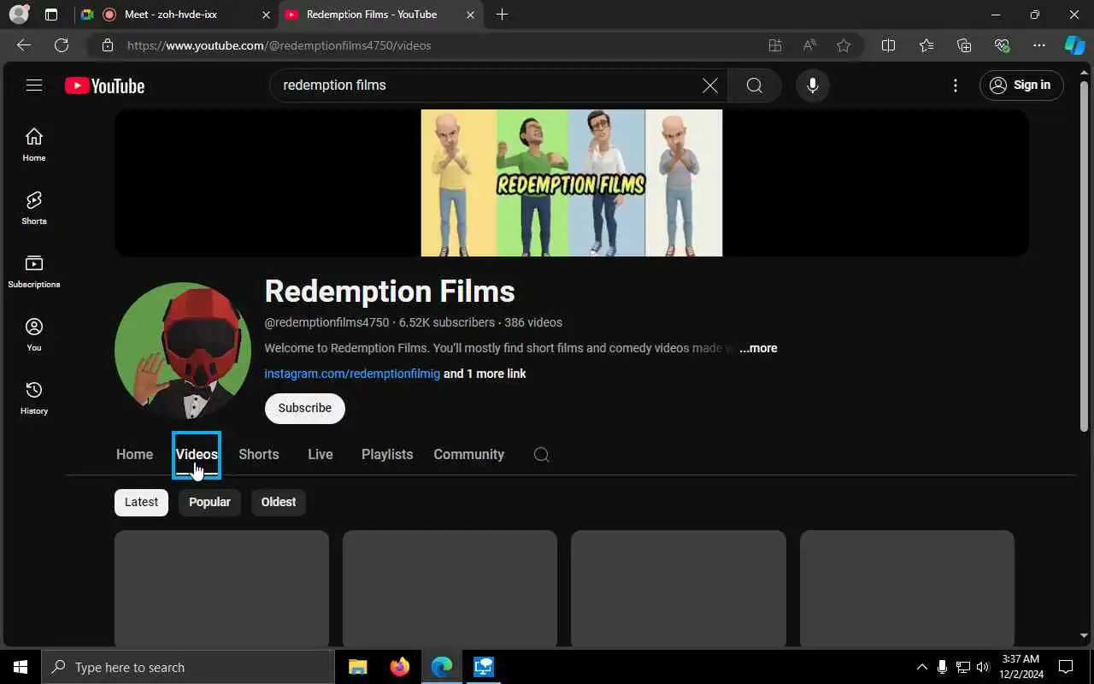
Task: Click the browser address bar URL
Action: pyautogui.click(x=279, y=45)
